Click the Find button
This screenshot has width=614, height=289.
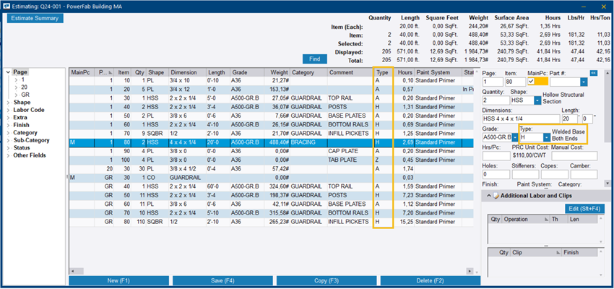[x=314, y=59]
